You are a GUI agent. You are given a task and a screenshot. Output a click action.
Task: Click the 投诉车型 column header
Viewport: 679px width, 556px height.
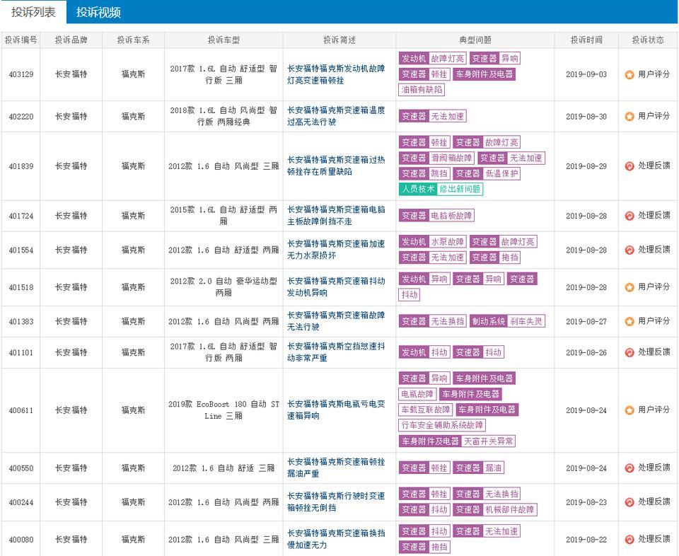click(x=224, y=40)
